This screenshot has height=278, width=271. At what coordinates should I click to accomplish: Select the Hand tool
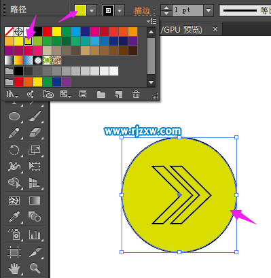(x=14, y=268)
